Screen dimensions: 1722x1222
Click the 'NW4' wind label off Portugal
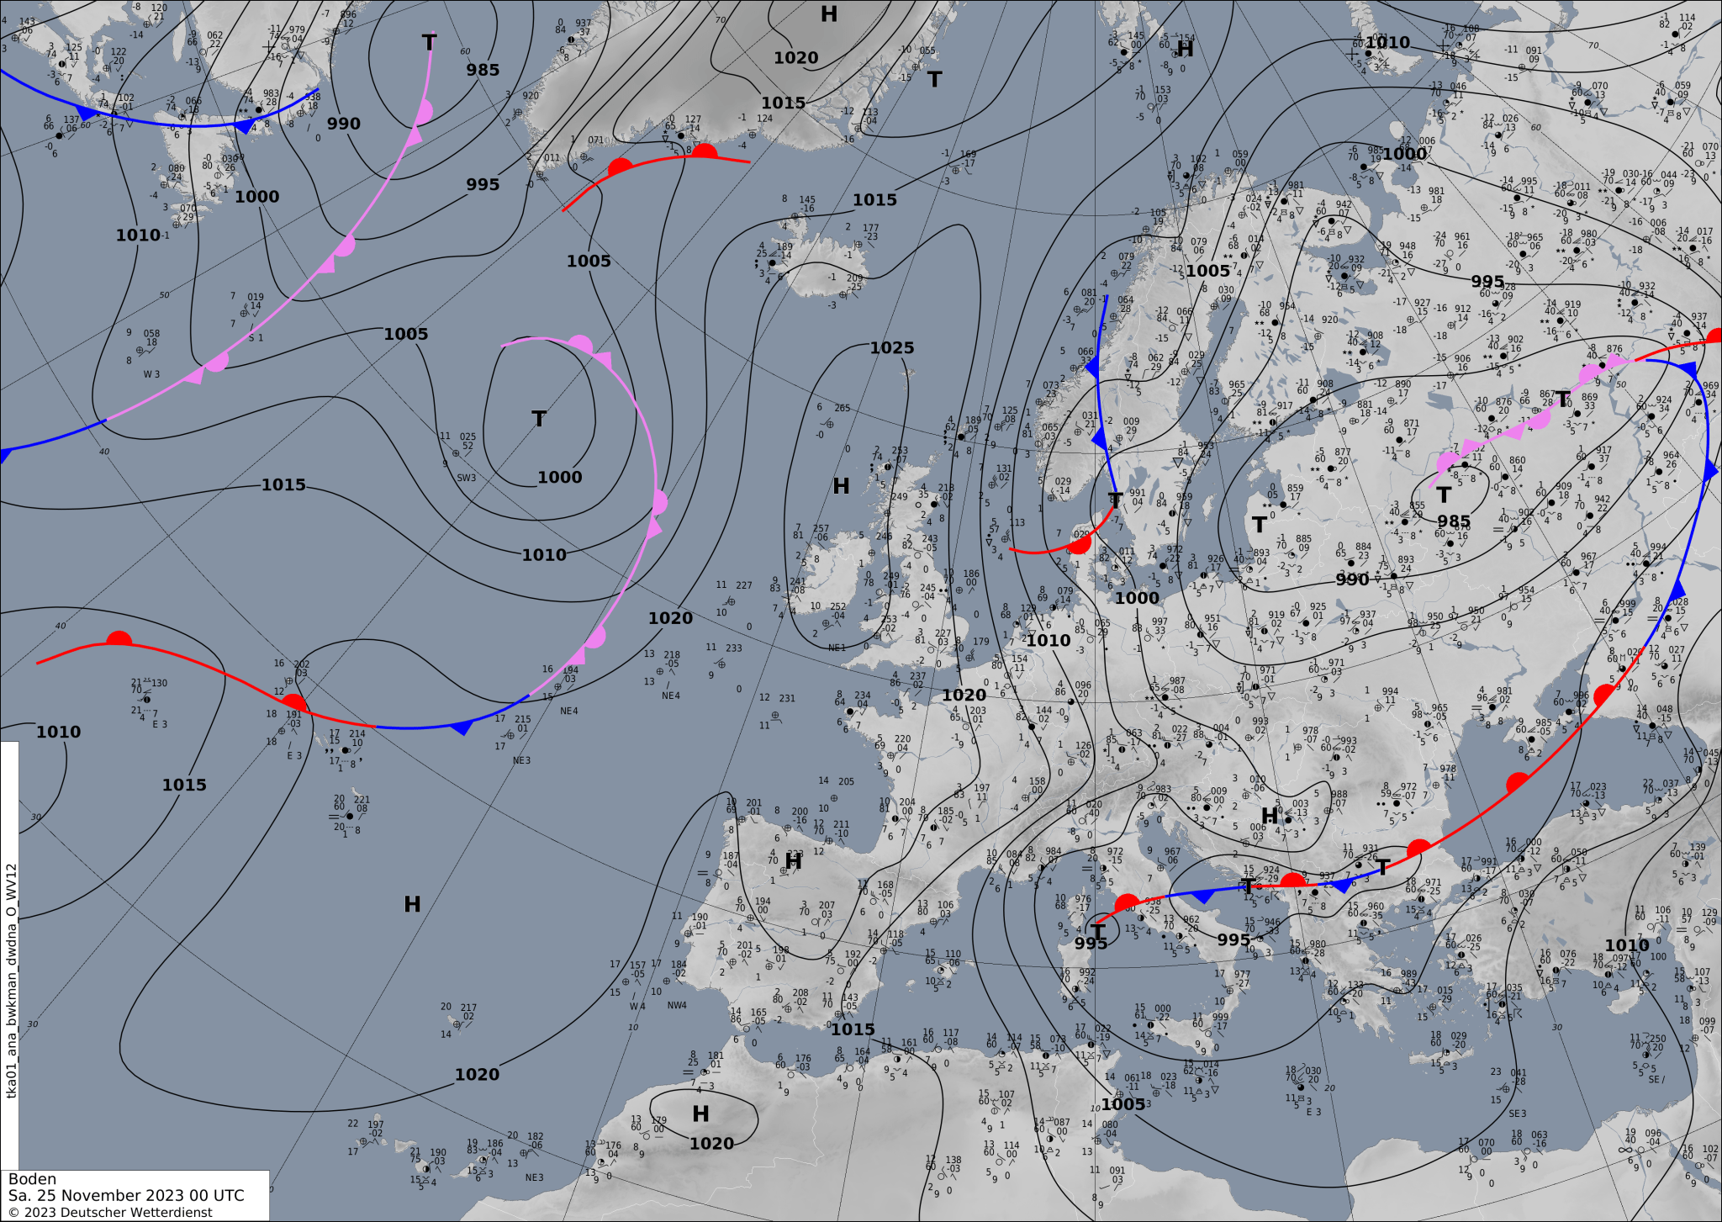(677, 1005)
